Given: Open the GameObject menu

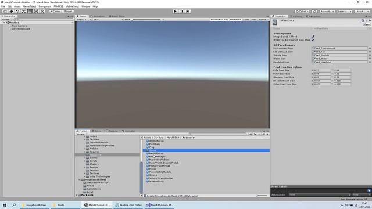Looking at the screenshot, I should [30, 6].
